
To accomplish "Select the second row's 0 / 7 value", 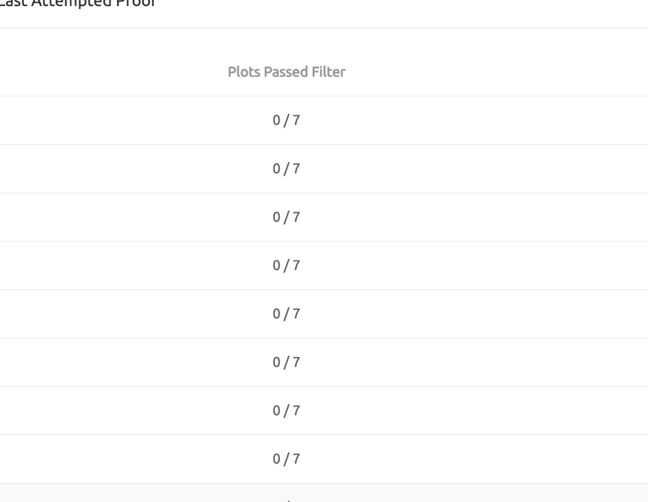I will click(x=287, y=169).
